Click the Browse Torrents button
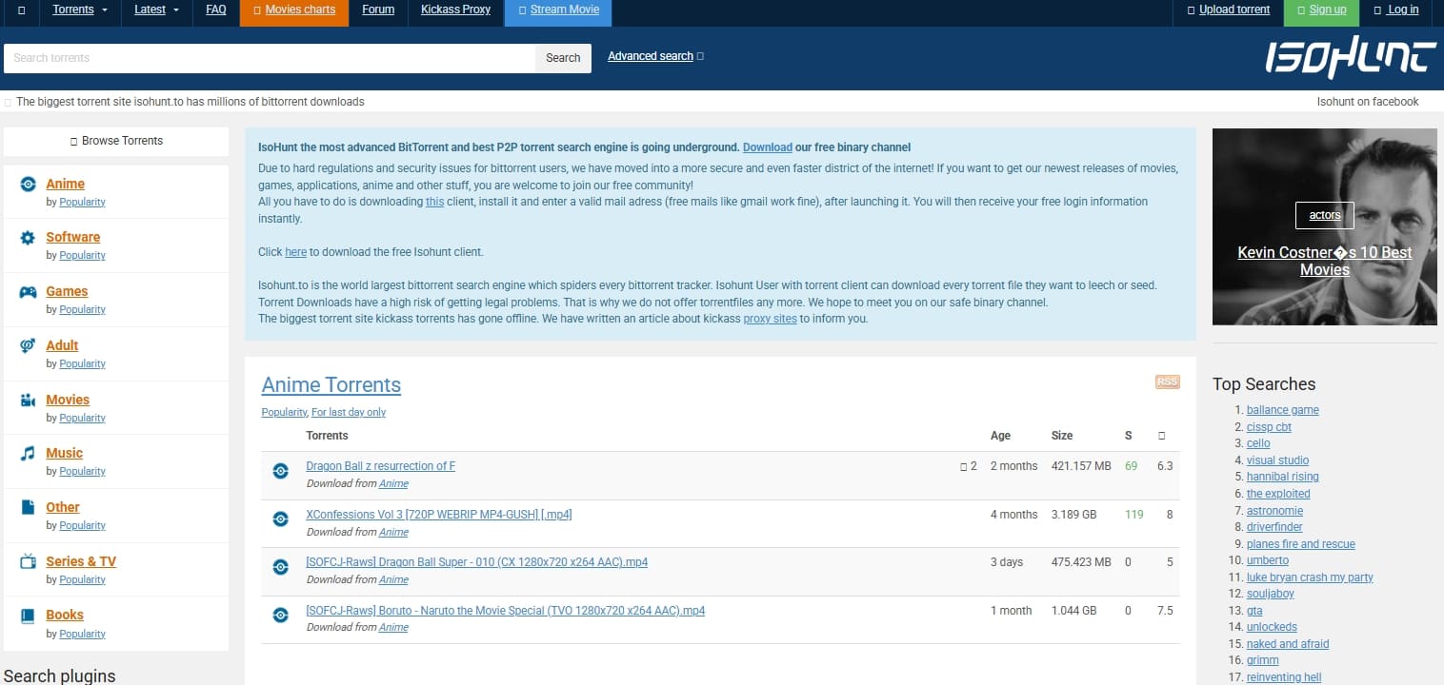Screen dimensions: 1444x685 (116, 141)
